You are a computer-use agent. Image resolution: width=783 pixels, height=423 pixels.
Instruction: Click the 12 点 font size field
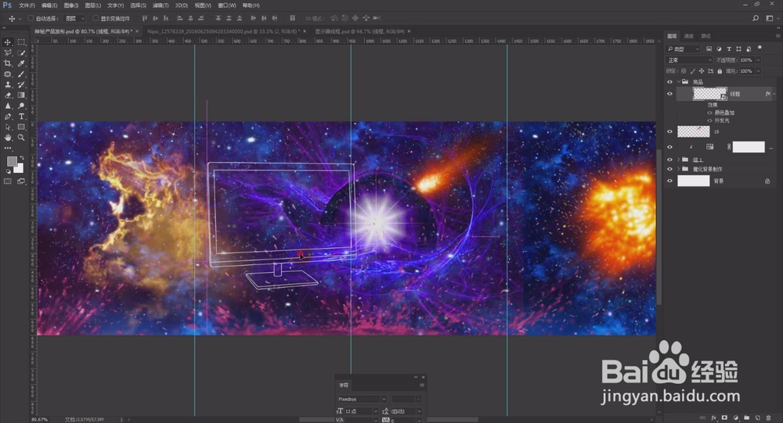(x=358, y=411)
